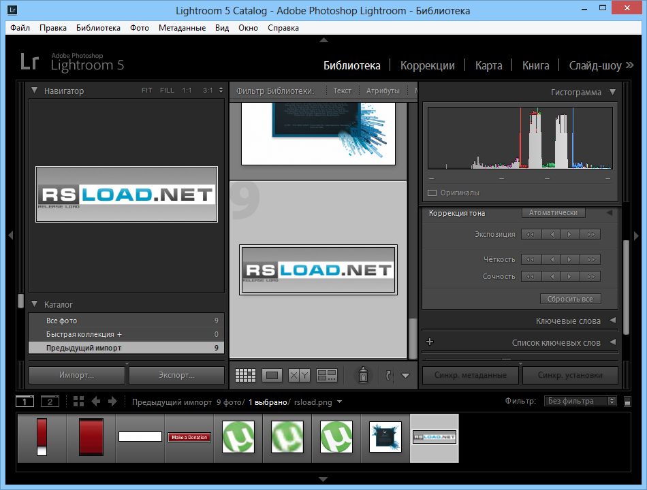Set Navigator zoom to 1:1
This screenshot has height=490, width=647.
pos(187,91)
